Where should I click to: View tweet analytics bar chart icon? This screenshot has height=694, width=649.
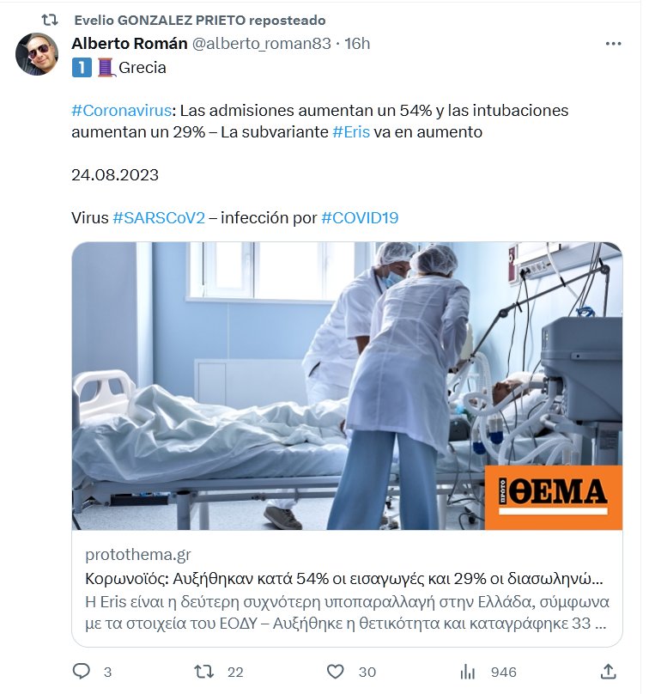point(467,672)
